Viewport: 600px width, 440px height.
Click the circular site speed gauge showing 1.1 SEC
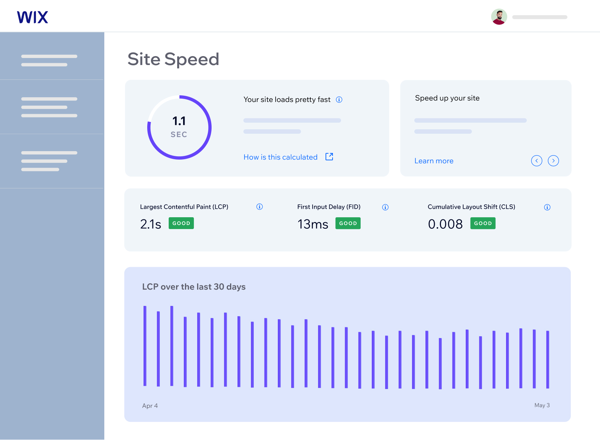(179, 127)
